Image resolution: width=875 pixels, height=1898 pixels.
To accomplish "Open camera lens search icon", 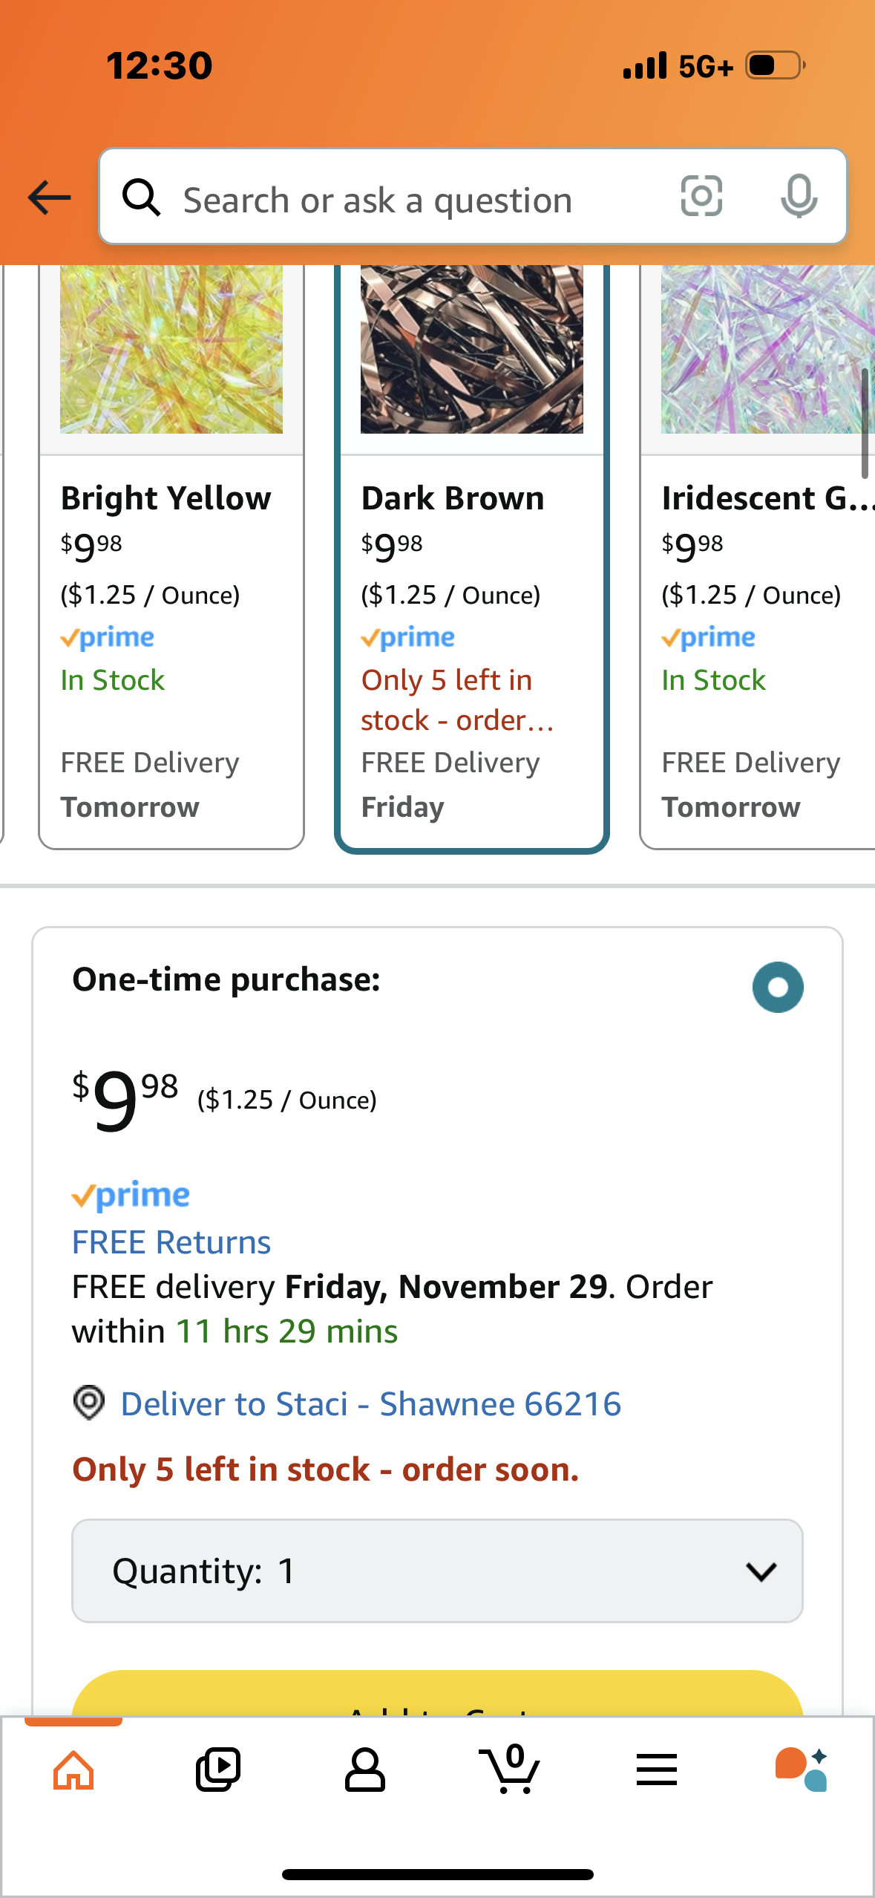I will coord(701,197).
